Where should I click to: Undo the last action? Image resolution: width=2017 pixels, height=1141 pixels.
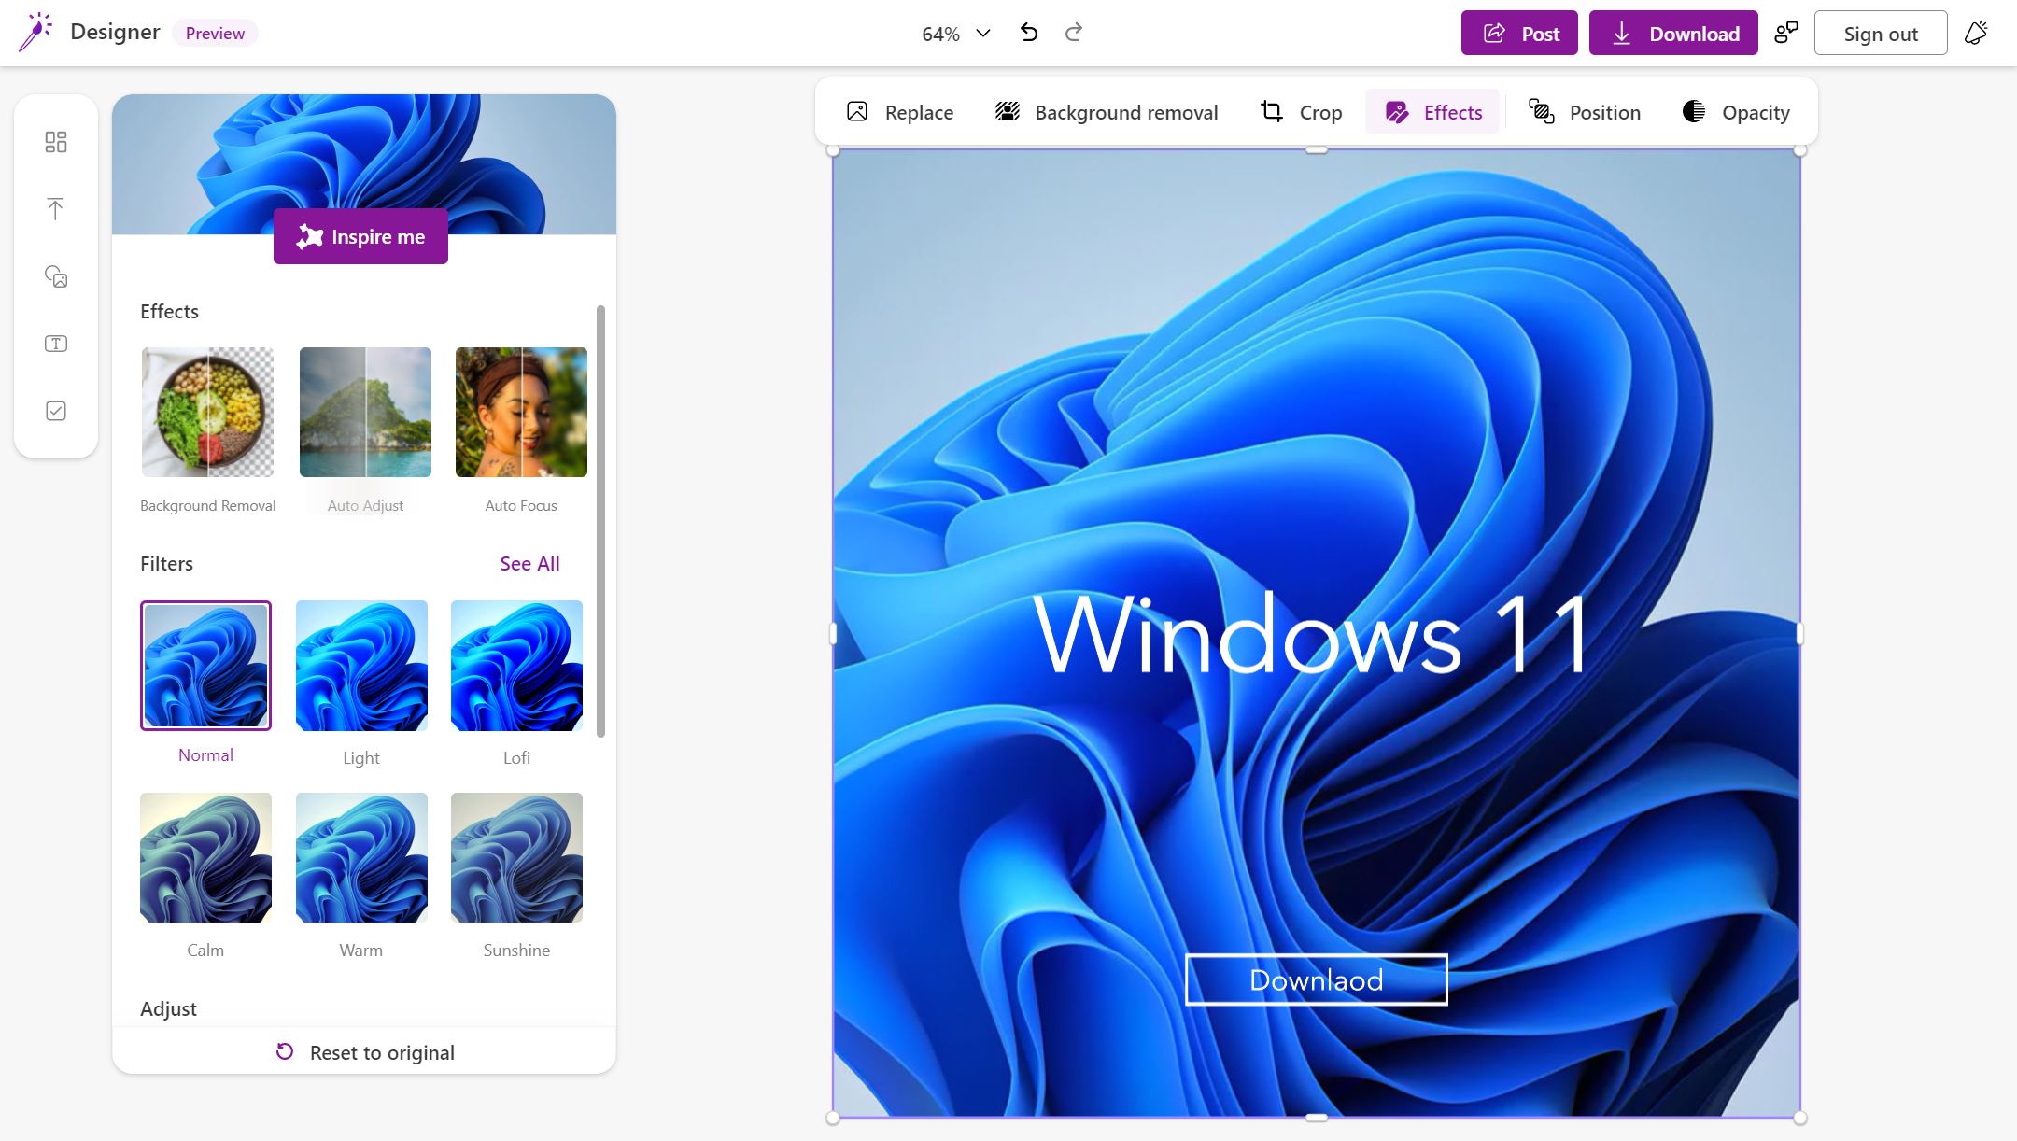1029,33
